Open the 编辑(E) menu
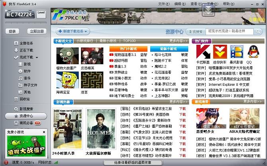 [x=180, y=4]
